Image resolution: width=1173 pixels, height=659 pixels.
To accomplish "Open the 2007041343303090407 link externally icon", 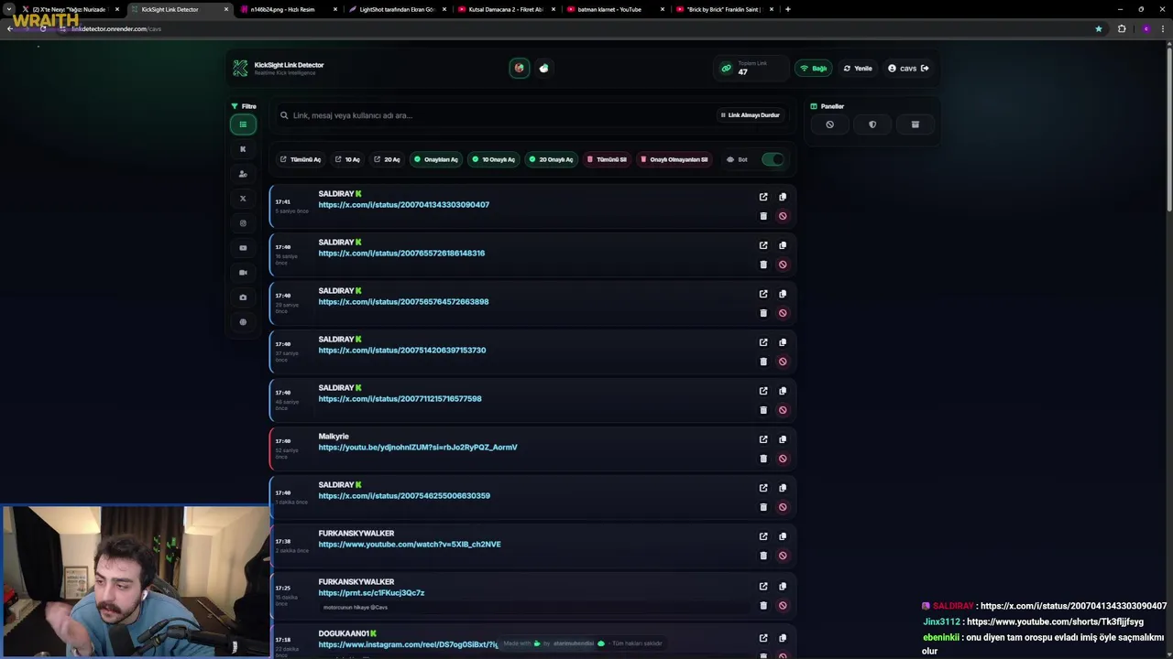I will coord(763,197).
